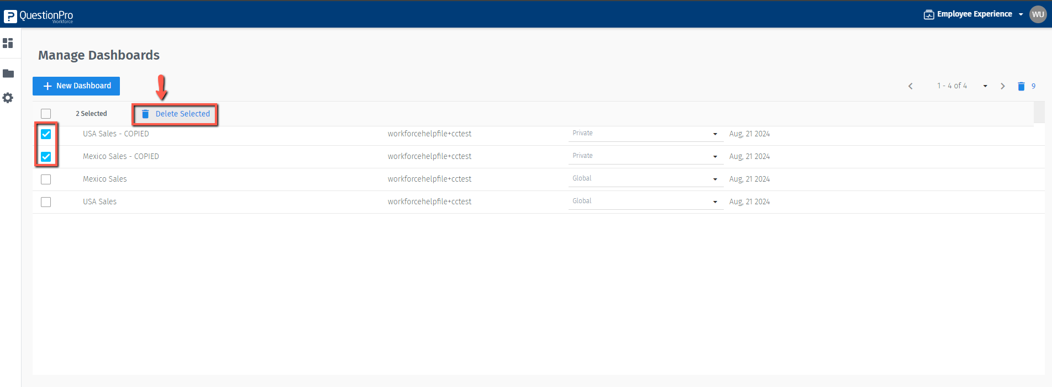
Task: Click the New Dashboard button
Action: 76,86
